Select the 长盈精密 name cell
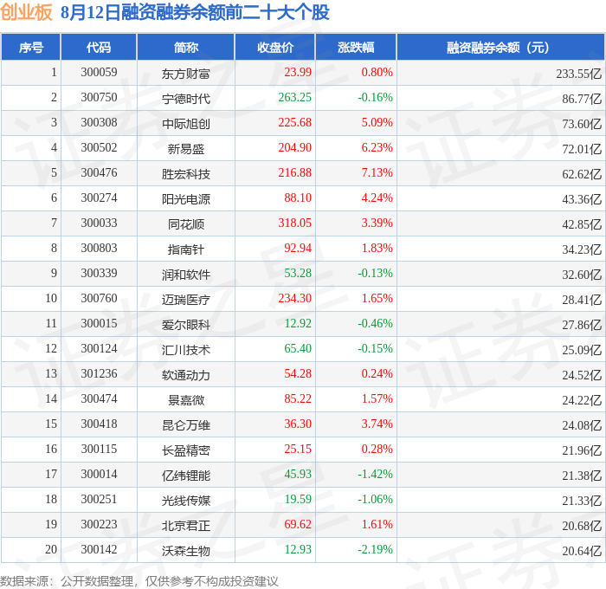The height and width of the screenshot is (589, 606). (186, 450)
